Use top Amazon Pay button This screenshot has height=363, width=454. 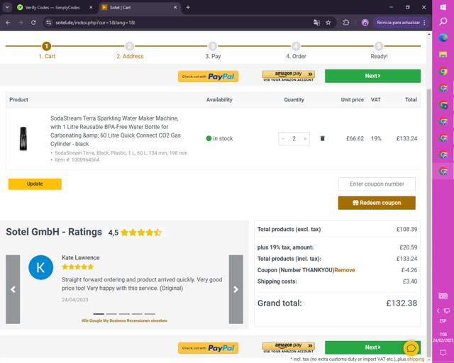point(289,76)
